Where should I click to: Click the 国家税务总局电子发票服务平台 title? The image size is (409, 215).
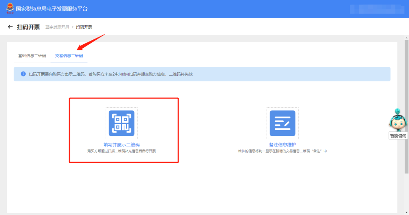click(52, 9)
